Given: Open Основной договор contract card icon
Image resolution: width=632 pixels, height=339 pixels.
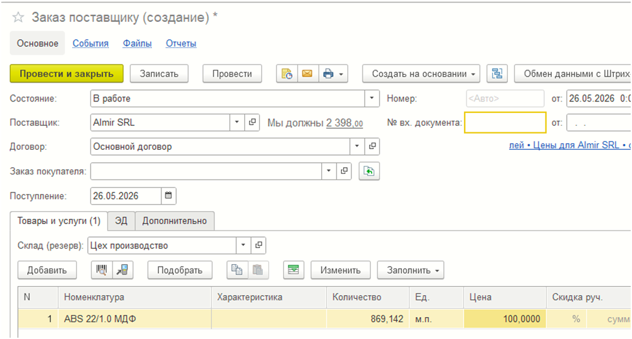Looking at the screenshot, I should click(372, 147).
